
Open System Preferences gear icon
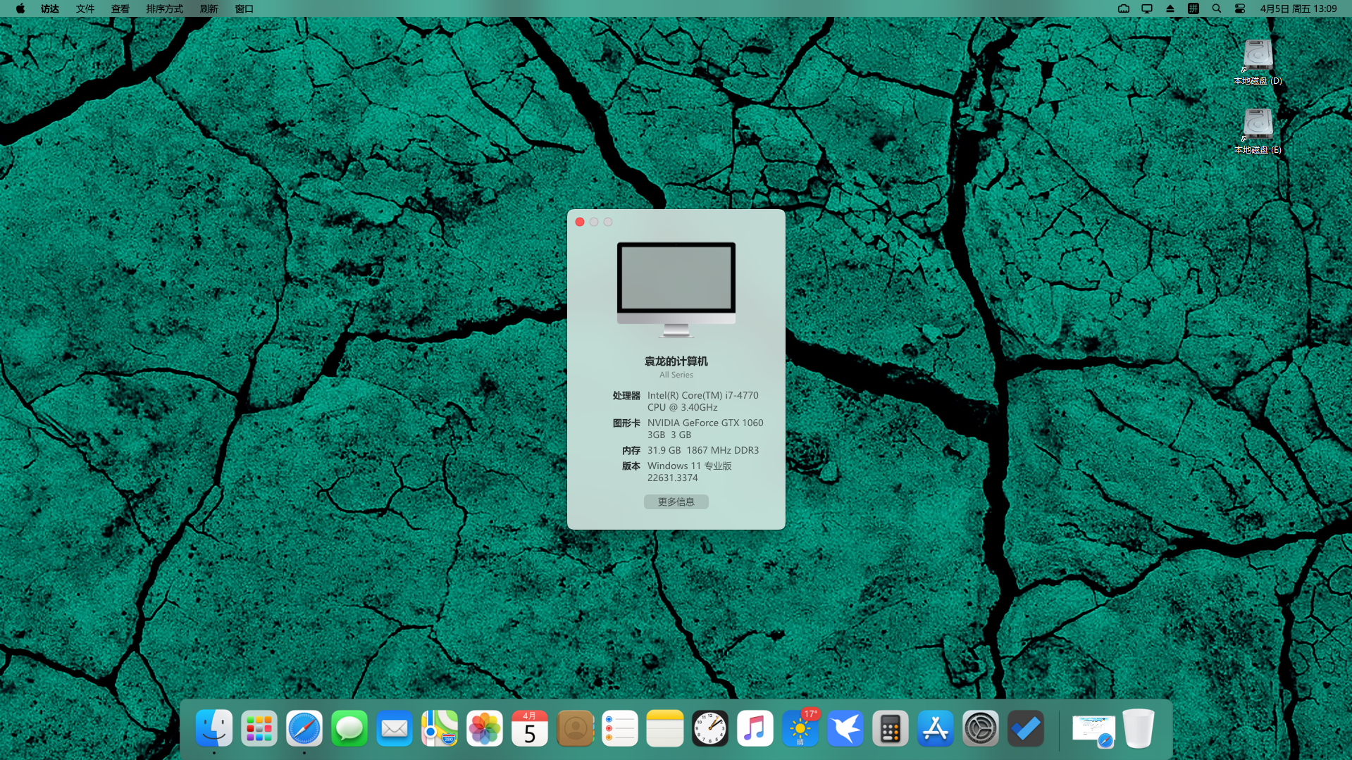click(x=980, y=728)
